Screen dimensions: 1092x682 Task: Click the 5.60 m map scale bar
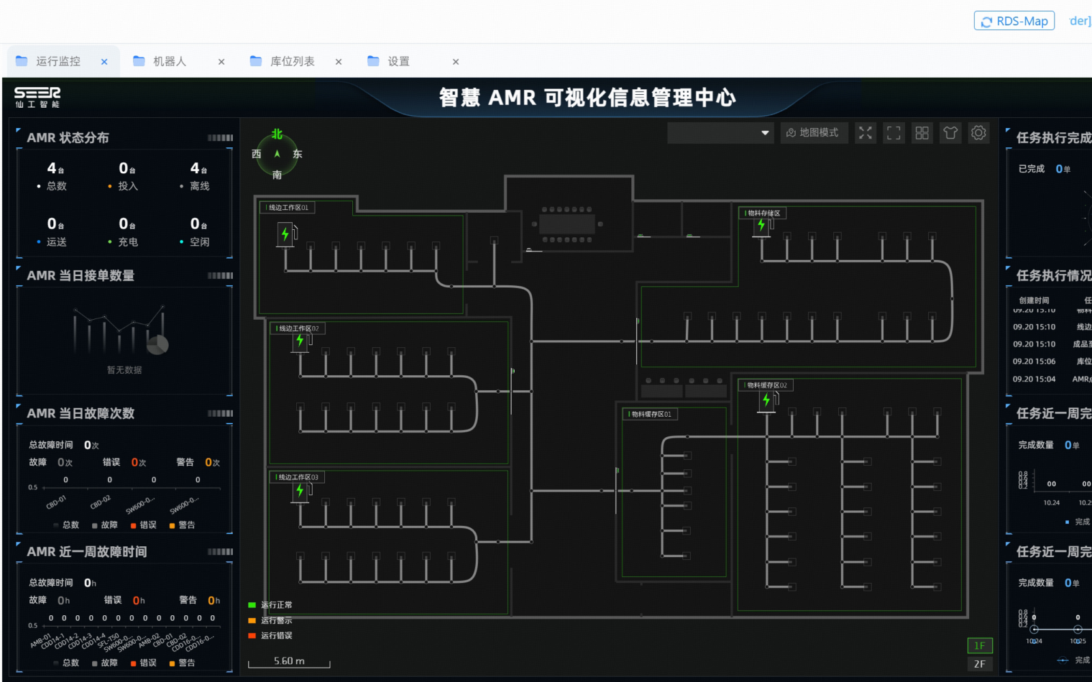(289, 662)
